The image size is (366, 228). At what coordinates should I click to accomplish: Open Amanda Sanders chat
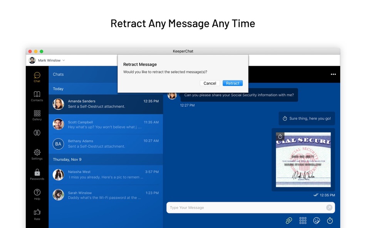coord(106,104)
